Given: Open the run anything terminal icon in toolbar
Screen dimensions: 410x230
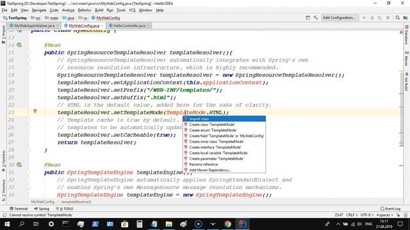Looking at the screenshot, I should tap(307, 18).
